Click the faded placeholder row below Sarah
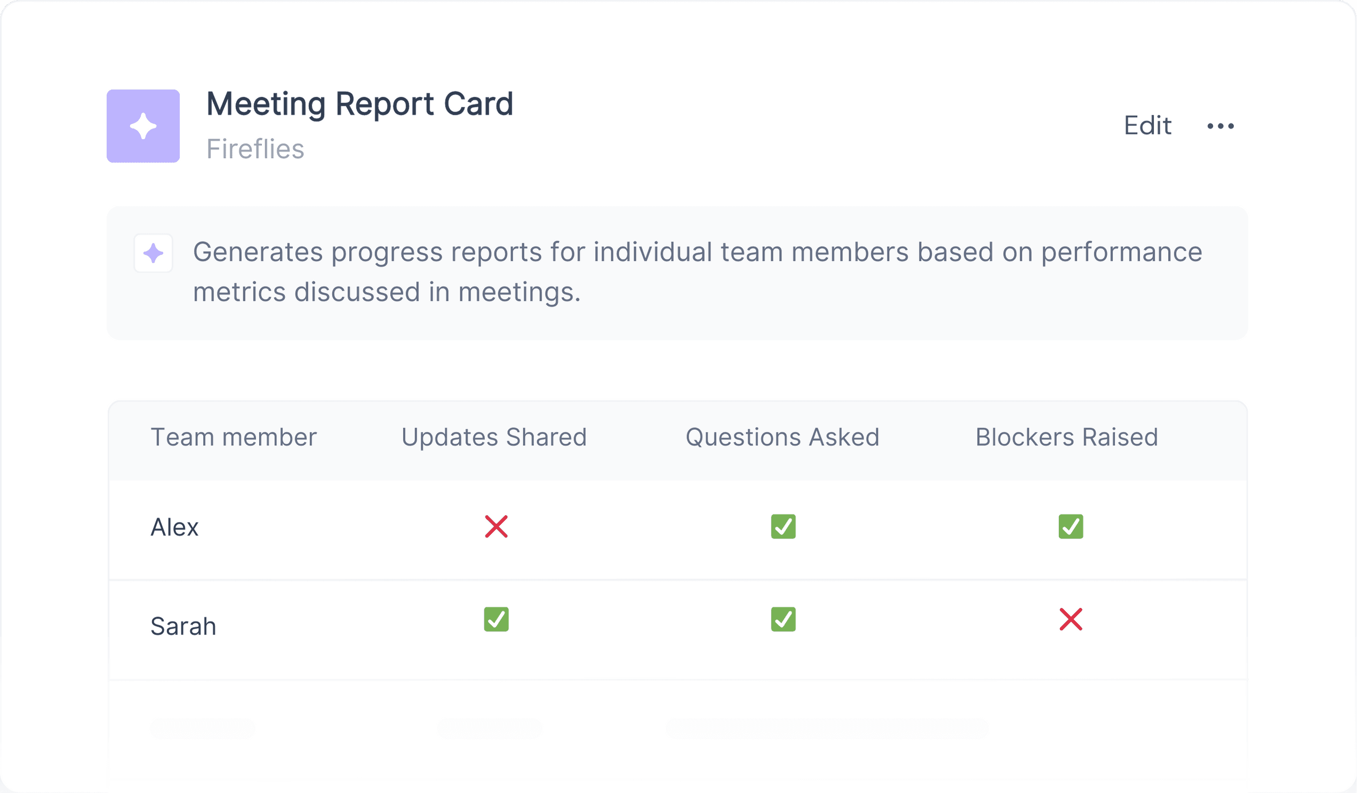This screenshot has height=793, width=1357. tap(678, 730)
